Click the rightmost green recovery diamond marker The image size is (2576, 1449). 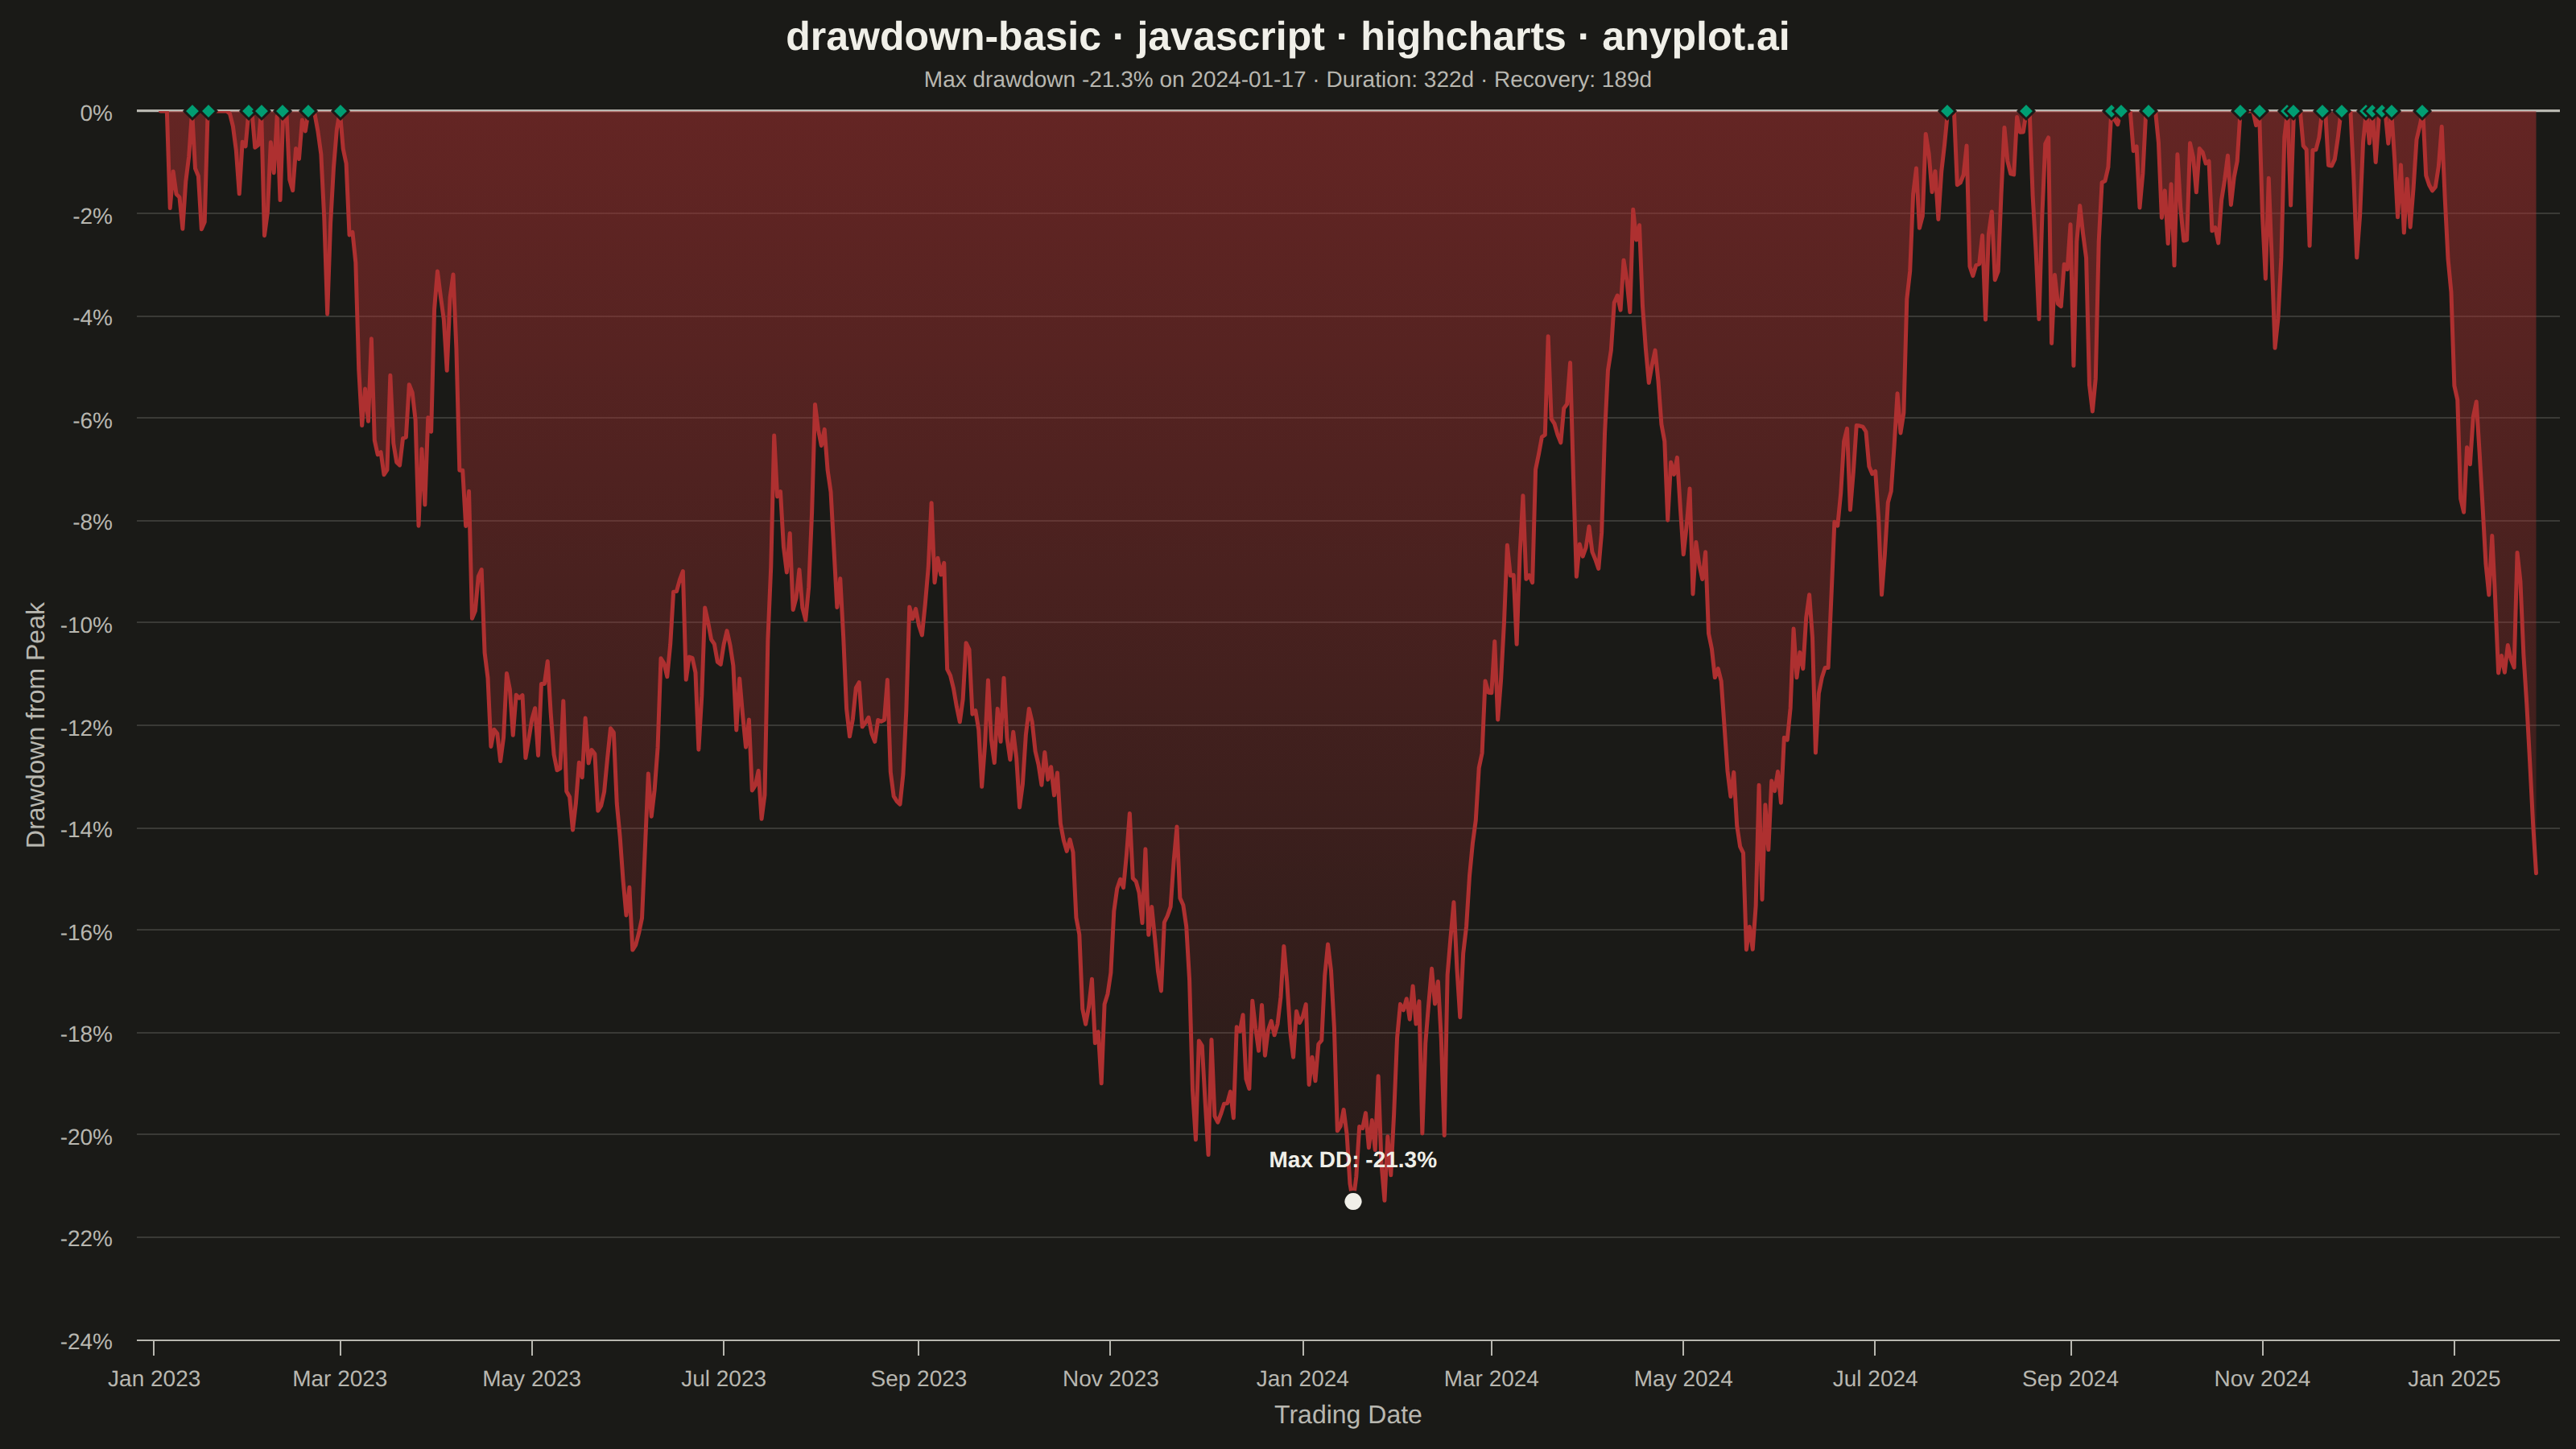2422,111
